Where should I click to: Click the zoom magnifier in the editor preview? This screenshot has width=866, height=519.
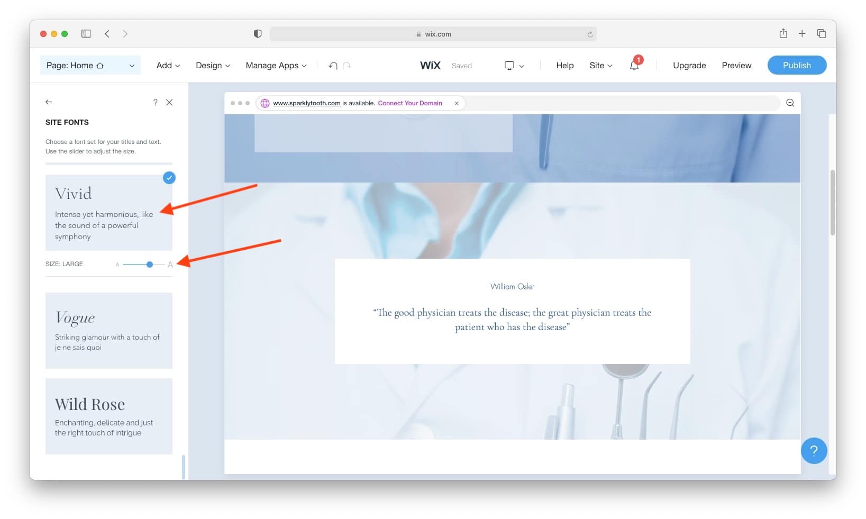[x=790, y=103]
